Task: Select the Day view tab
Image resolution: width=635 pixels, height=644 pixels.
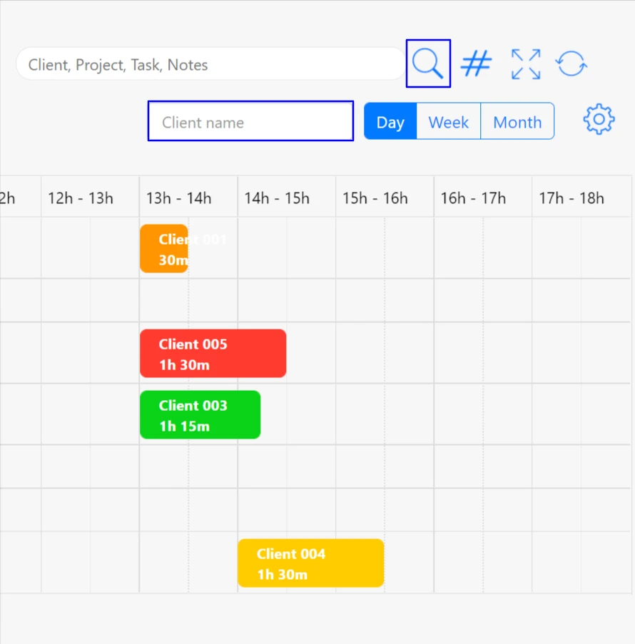Action: tap(390, 121)
